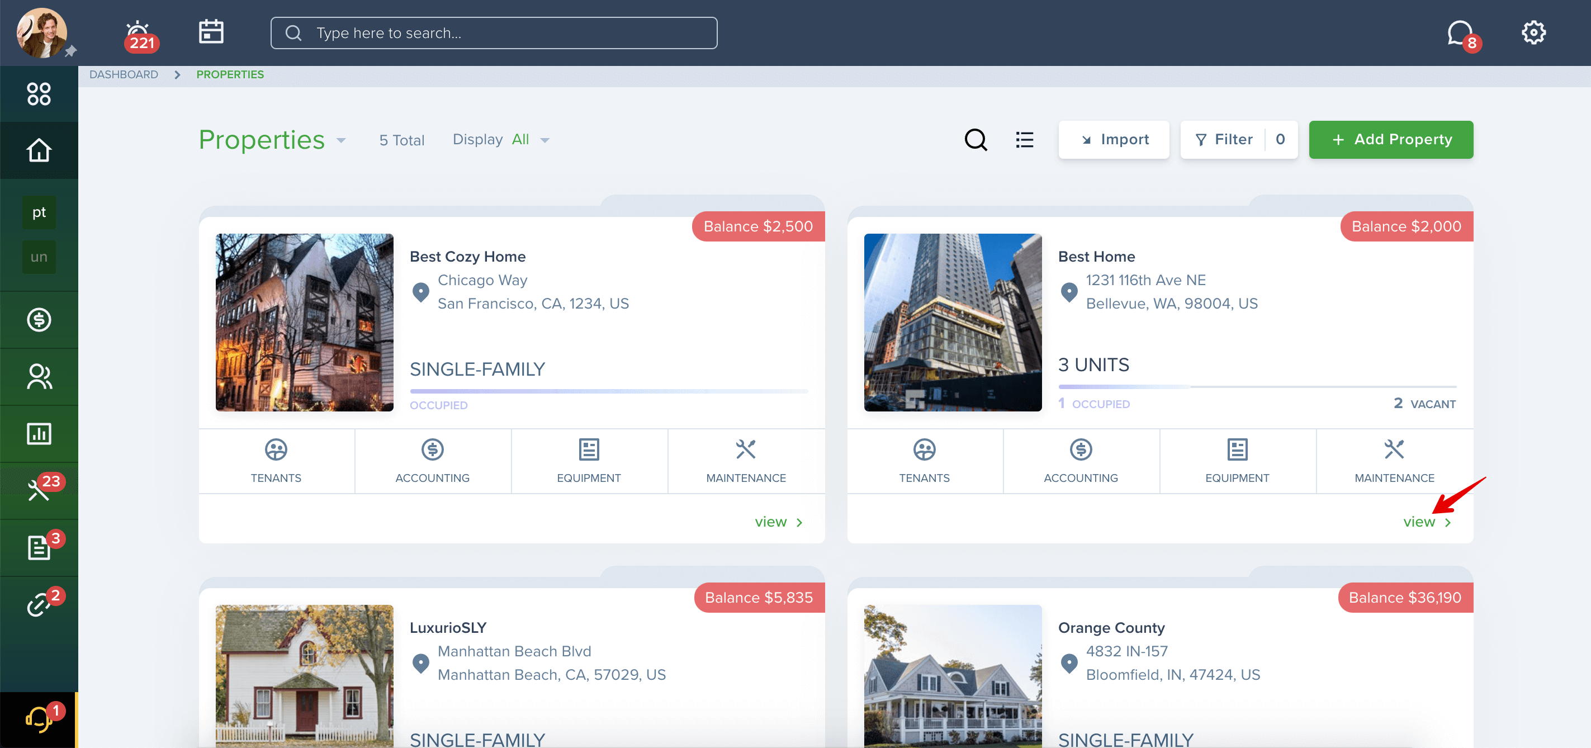This screenshot has height=748, width=1591.
Task: Click the '3 UNITS' text
Action: 1093,364
